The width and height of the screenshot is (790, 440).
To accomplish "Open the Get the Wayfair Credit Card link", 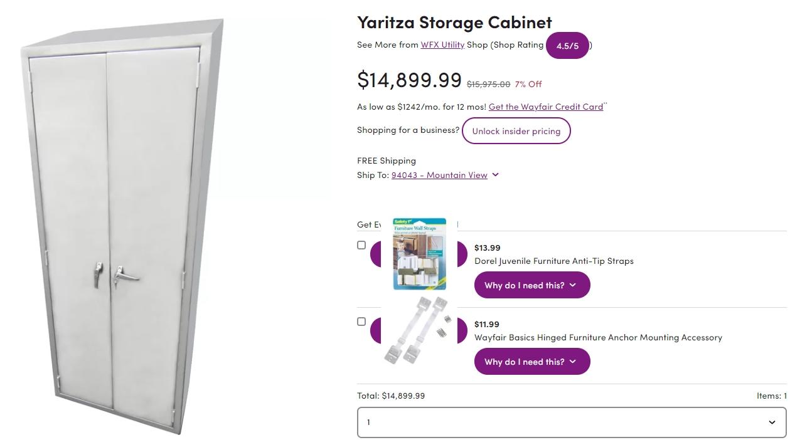I will coord(545,106).
